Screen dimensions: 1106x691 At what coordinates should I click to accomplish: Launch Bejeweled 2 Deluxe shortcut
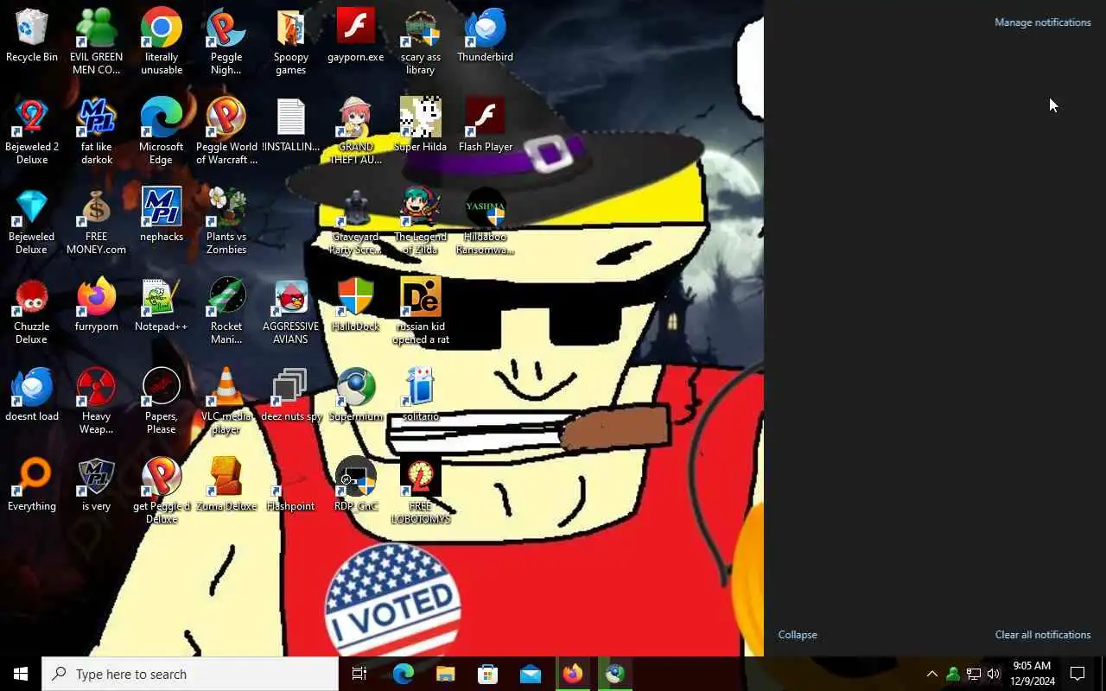click(32, 131)
